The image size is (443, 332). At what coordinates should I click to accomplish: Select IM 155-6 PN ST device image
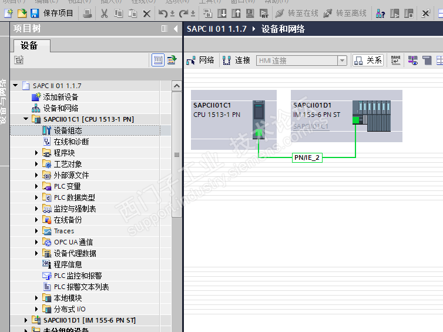[371, 116]
